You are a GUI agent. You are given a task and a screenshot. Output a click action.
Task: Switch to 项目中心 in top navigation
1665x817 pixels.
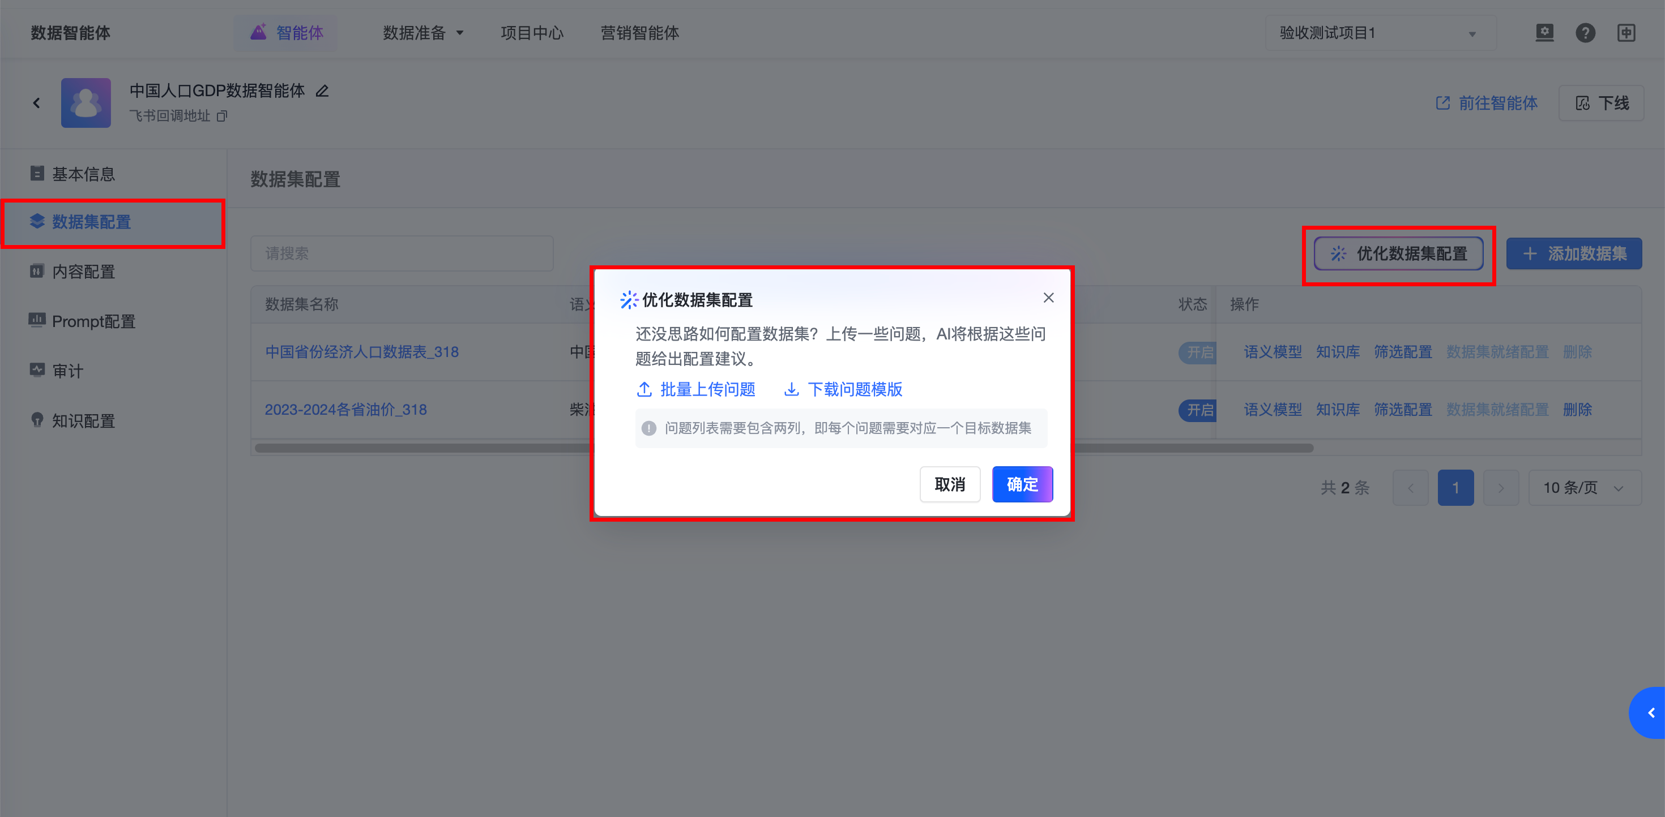click(532, 33)
